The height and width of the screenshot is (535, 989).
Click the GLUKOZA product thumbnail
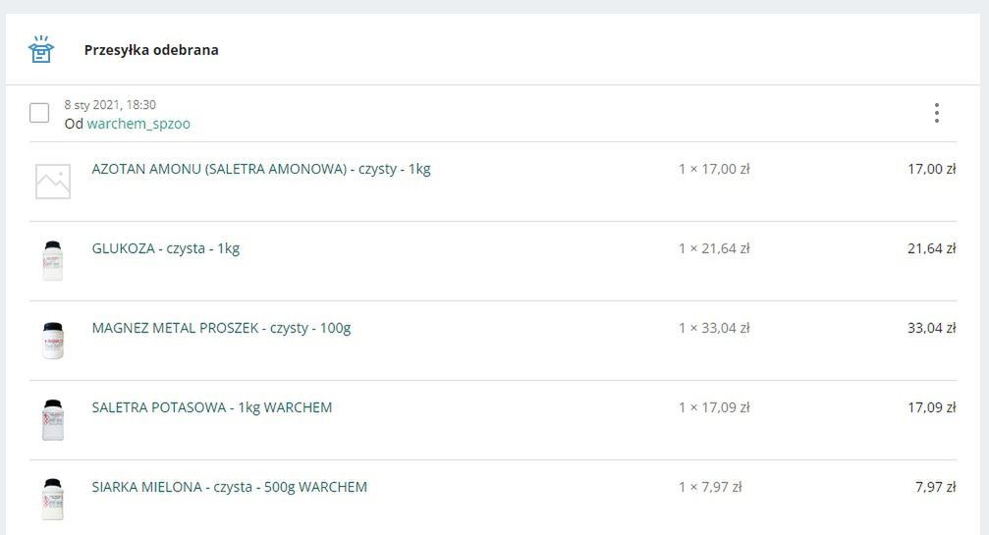point(52,261)
